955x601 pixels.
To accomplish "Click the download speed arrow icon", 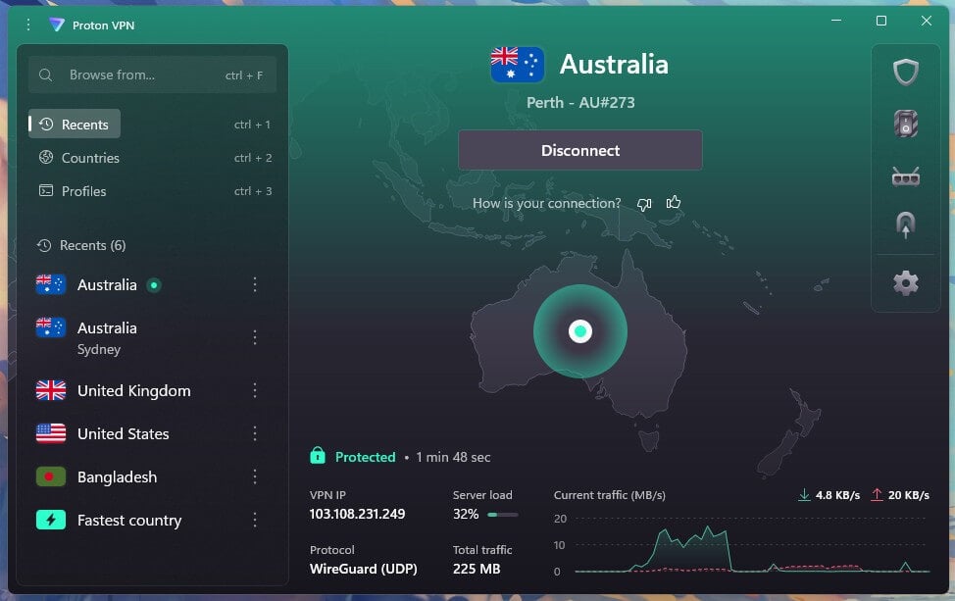I will coord(804,495).
